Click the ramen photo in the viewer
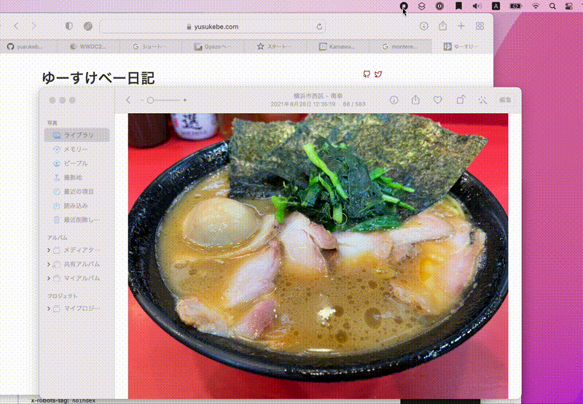583x404 pixels. tap(318, 256)
